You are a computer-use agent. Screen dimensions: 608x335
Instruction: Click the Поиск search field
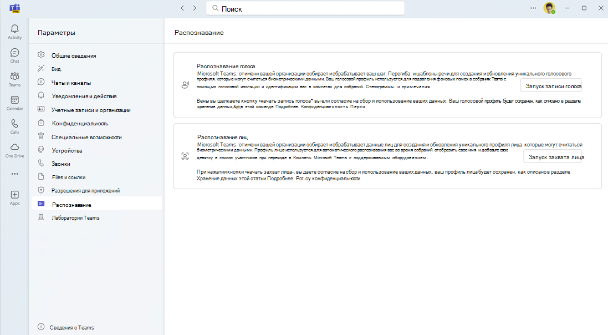click(305, 8)
